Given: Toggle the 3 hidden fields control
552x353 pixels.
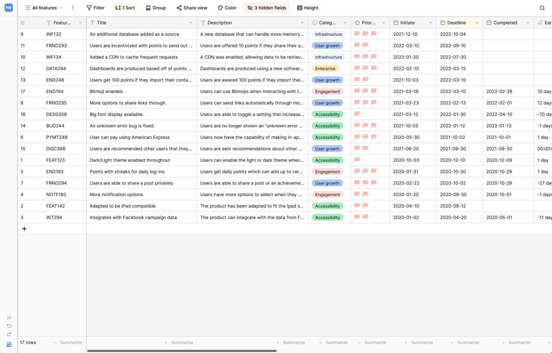Looking at the screenshot, I should (267, 8).
